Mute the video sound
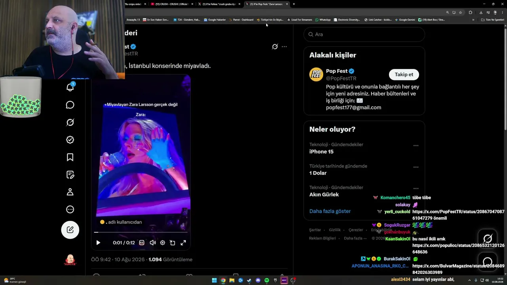Screen dimensions: 507x285 pos(152,243)
